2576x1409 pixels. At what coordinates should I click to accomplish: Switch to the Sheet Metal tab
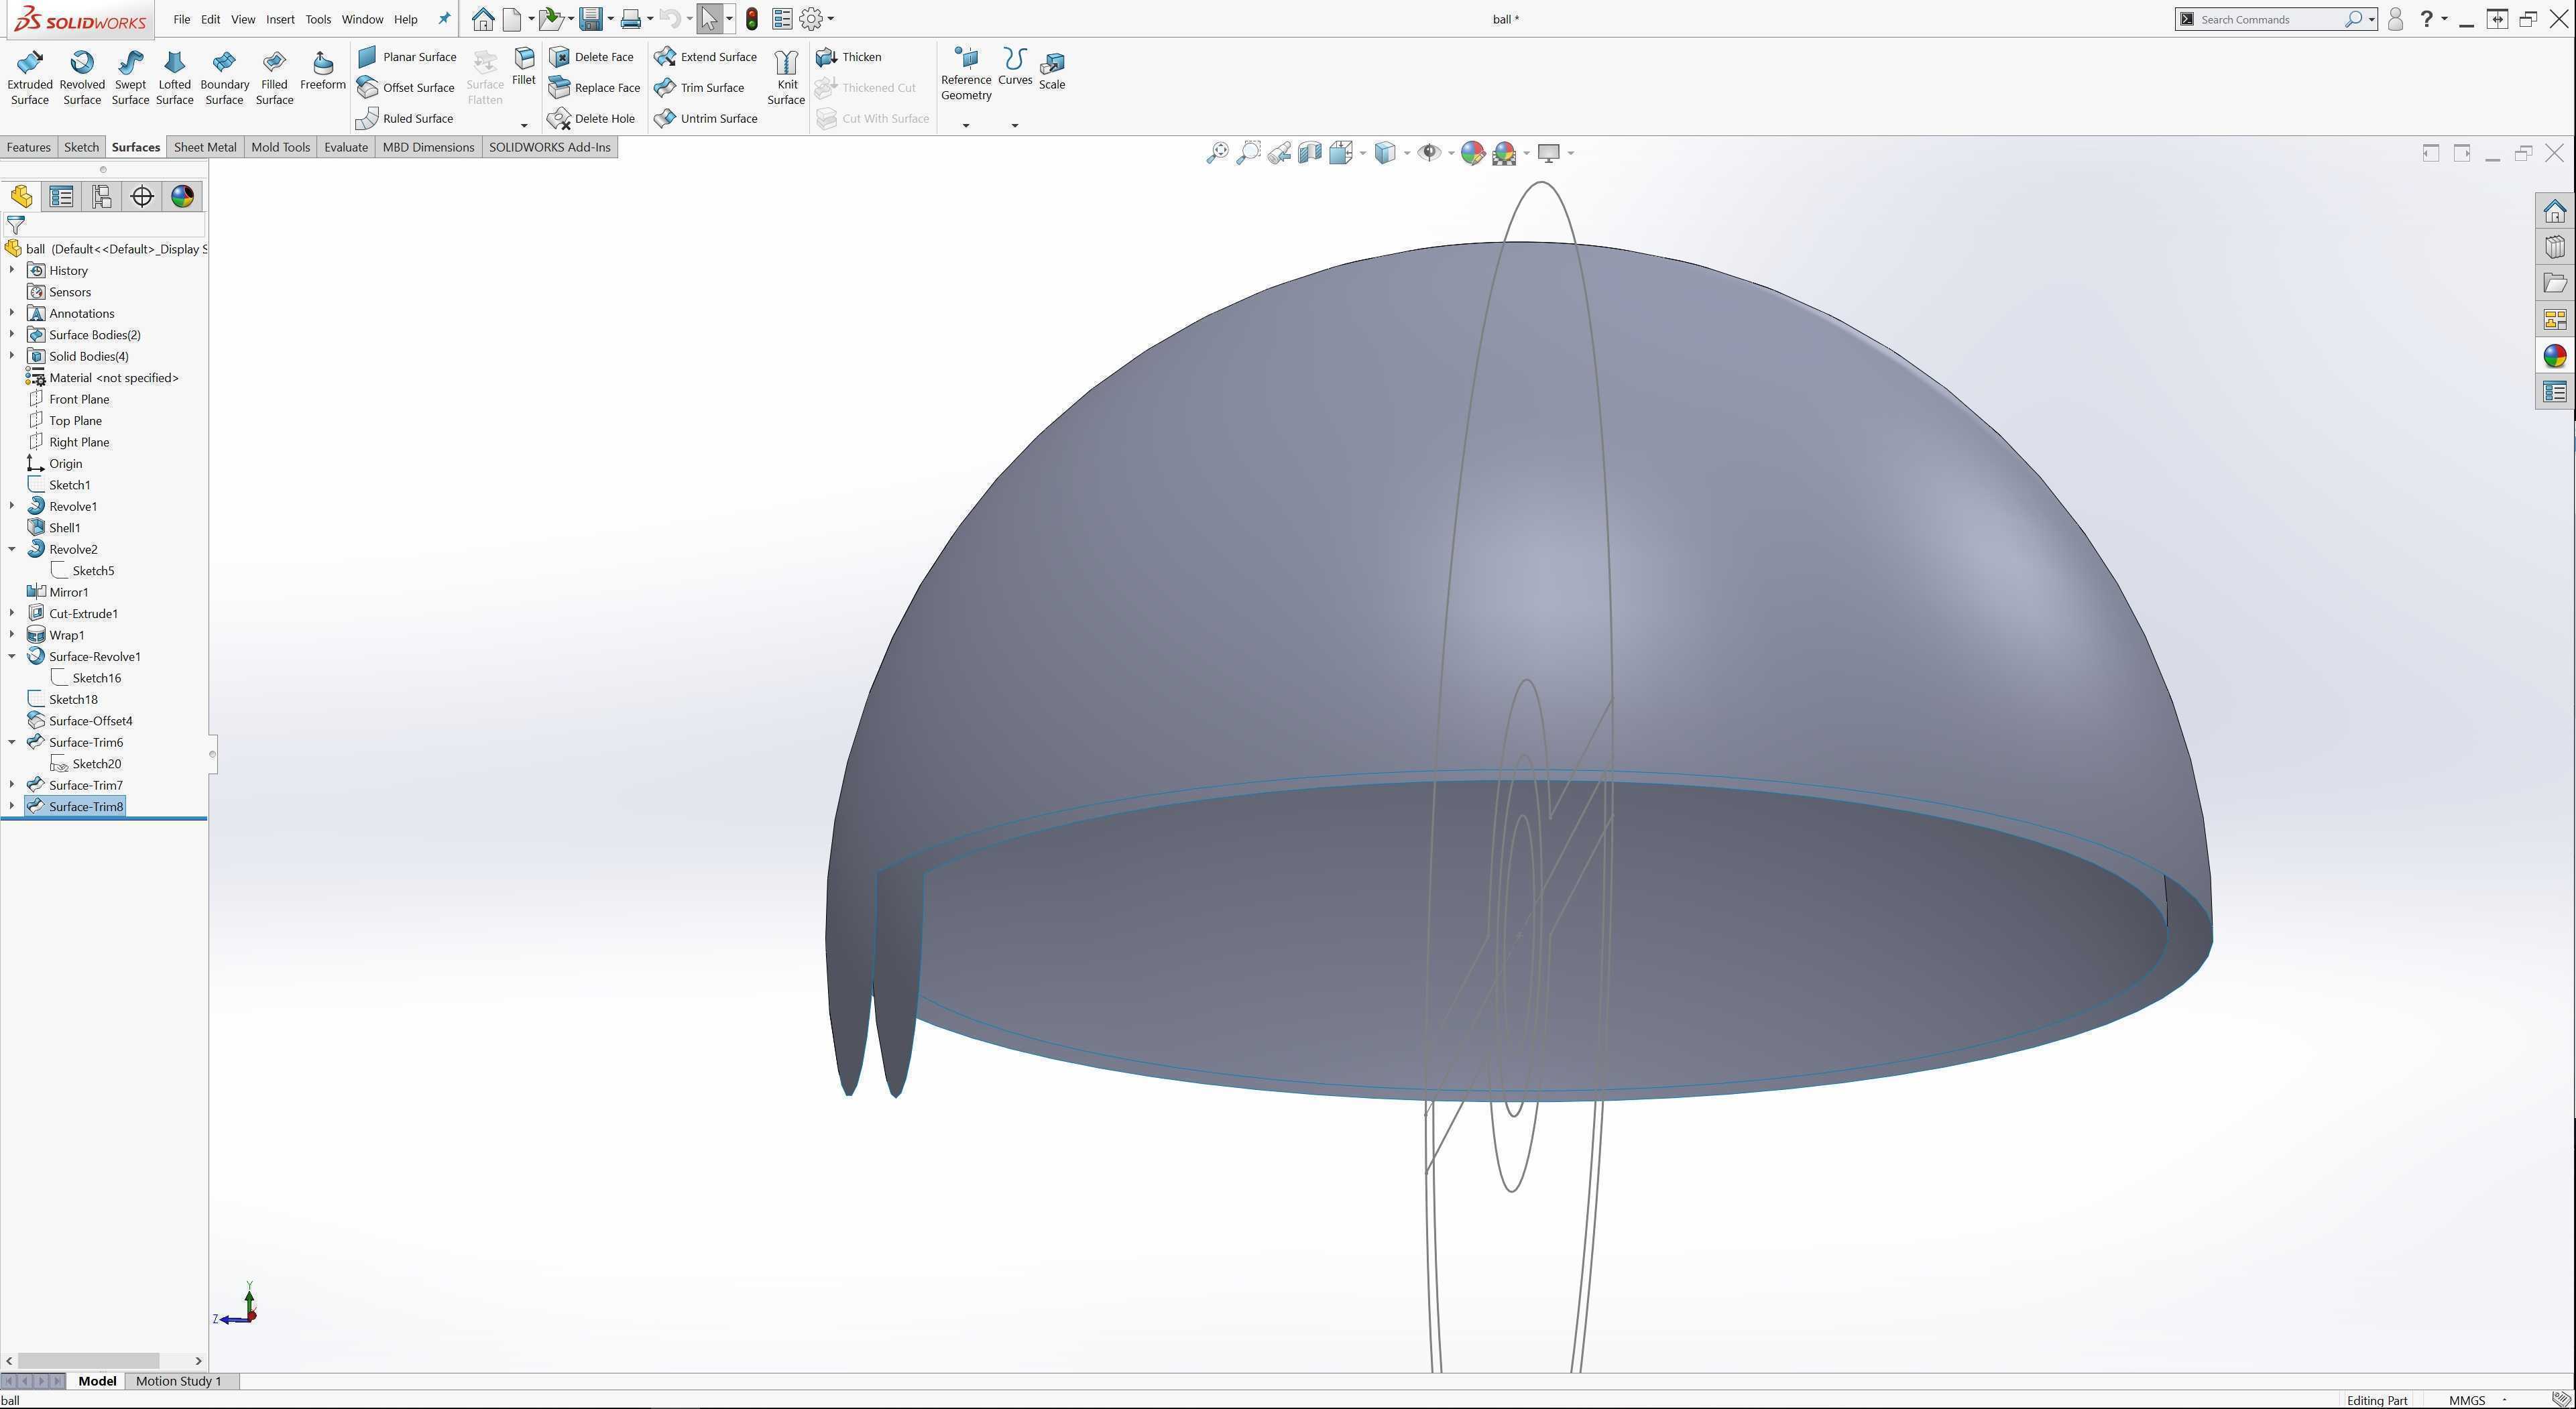pos(205,148)
